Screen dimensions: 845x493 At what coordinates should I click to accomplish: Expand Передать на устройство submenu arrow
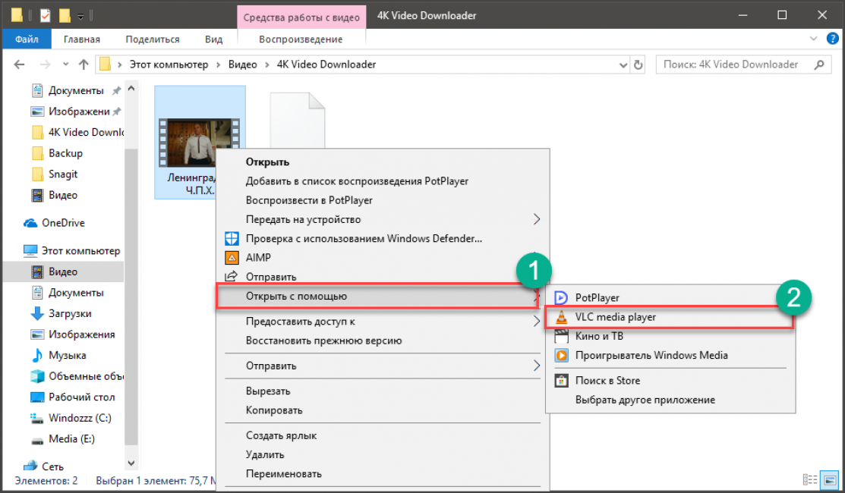pos(536,219)
